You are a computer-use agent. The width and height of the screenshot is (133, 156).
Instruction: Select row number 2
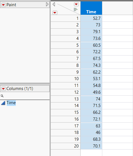pos(65,25)
